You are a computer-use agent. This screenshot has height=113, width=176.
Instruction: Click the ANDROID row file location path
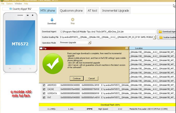(x=138, y=85)
